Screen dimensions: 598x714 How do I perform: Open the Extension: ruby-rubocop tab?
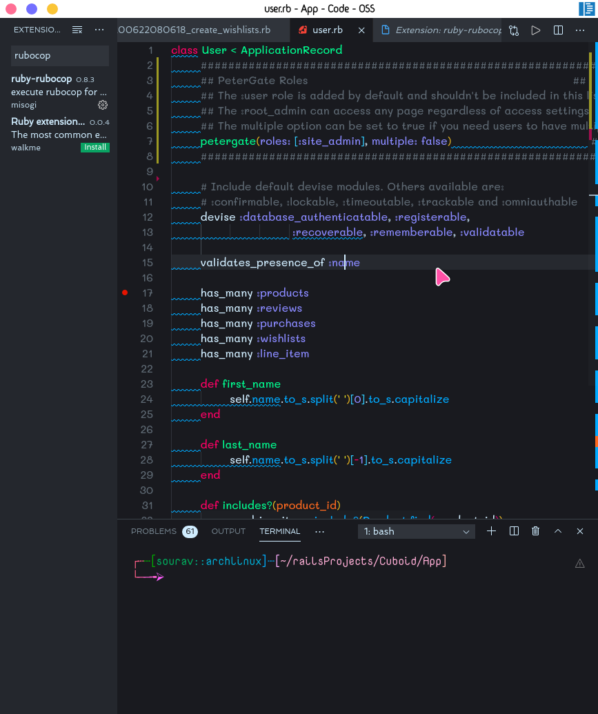441,30
